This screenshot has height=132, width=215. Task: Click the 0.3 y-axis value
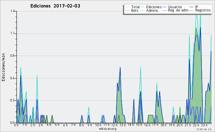point(13,100)
